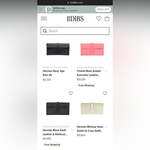The image size is (150, 150).
Task: Favorite the Hermès Black Swift clutch
Action: pos(71,93)
